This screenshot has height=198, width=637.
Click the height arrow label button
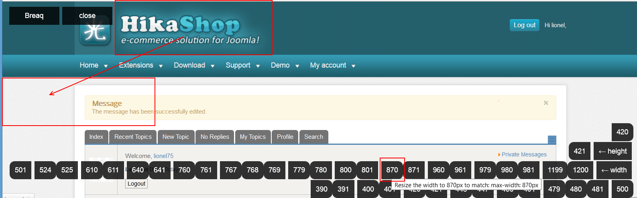click(x=613, y=151)
